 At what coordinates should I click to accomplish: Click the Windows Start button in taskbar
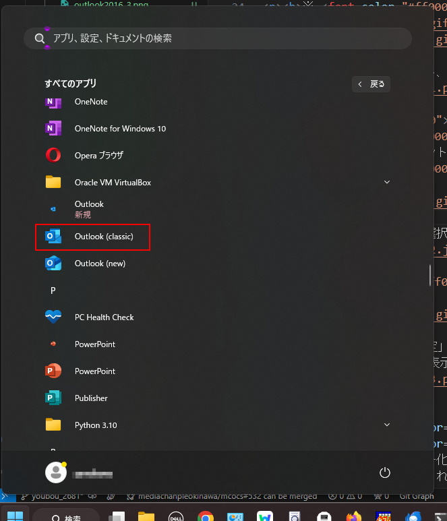(15, 516)
